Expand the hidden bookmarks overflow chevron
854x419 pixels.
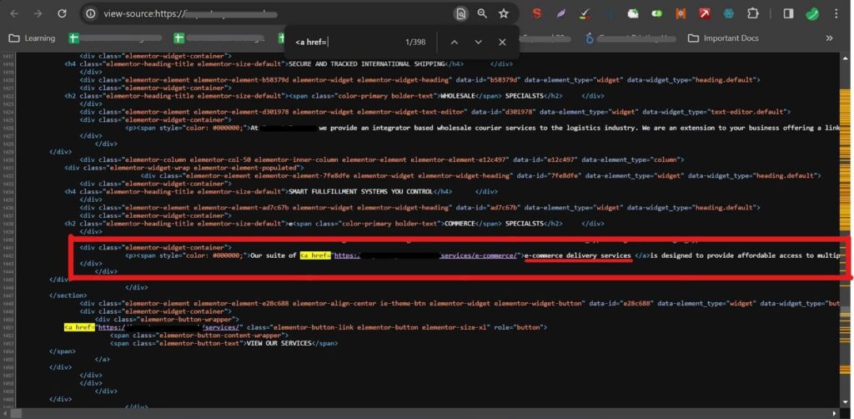point(830,38)
